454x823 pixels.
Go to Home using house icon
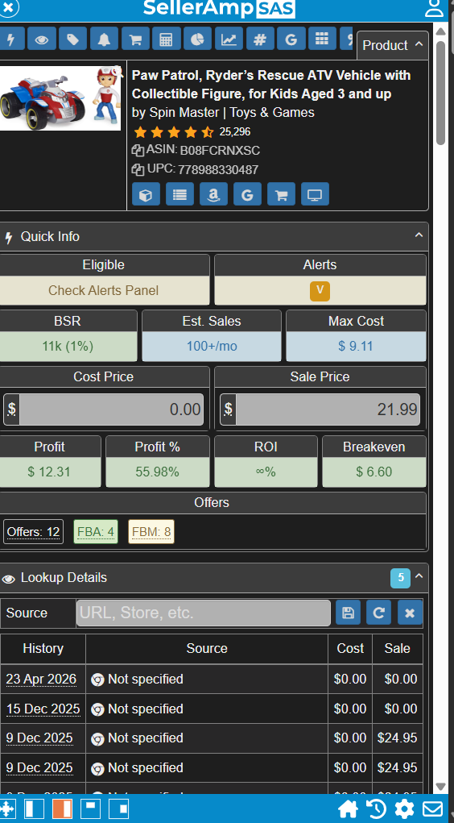(348, 808)
